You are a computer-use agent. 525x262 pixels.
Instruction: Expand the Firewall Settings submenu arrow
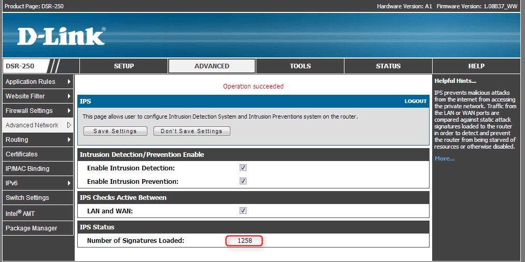tap(69, 111)
